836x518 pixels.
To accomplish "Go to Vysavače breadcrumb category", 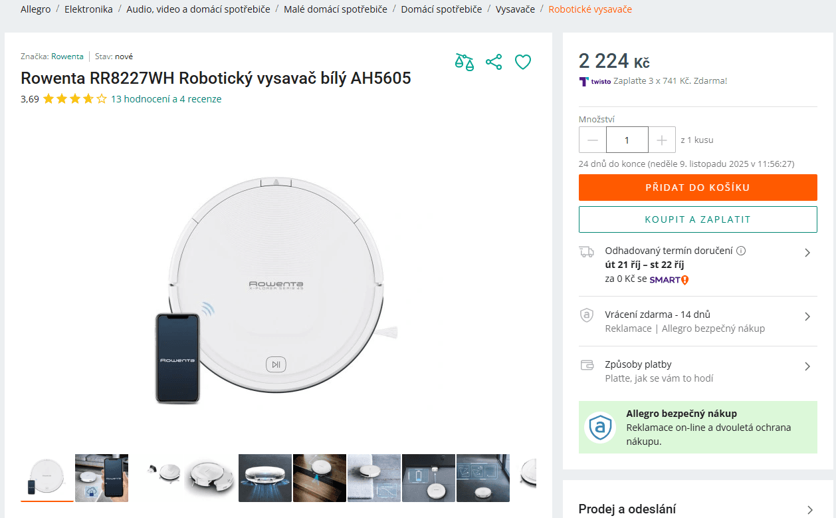I will (x=515, y=9).
